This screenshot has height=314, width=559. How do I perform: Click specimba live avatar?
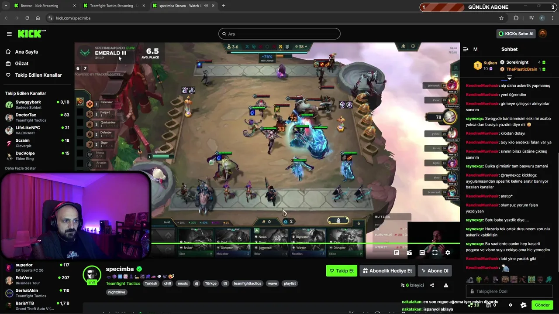pyautogui.click(x=92, y=275)
